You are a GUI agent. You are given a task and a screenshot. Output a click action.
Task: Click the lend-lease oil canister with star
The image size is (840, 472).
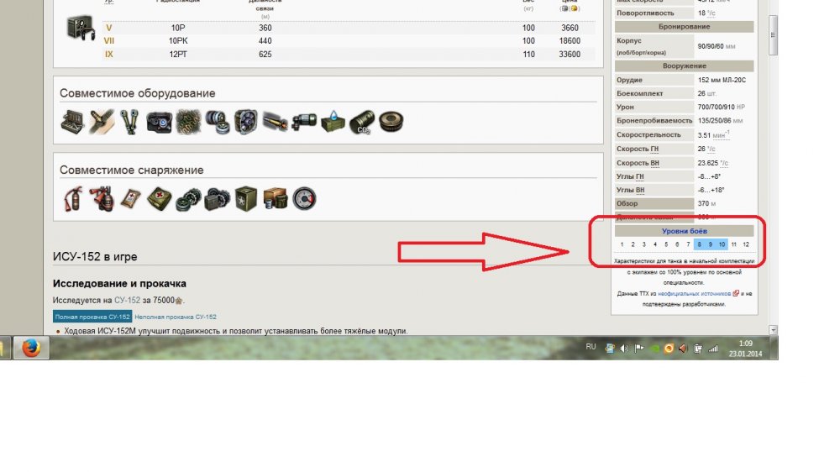click(x=246, y=199)
